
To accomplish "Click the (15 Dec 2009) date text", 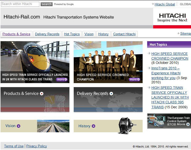I will point(176,107).
